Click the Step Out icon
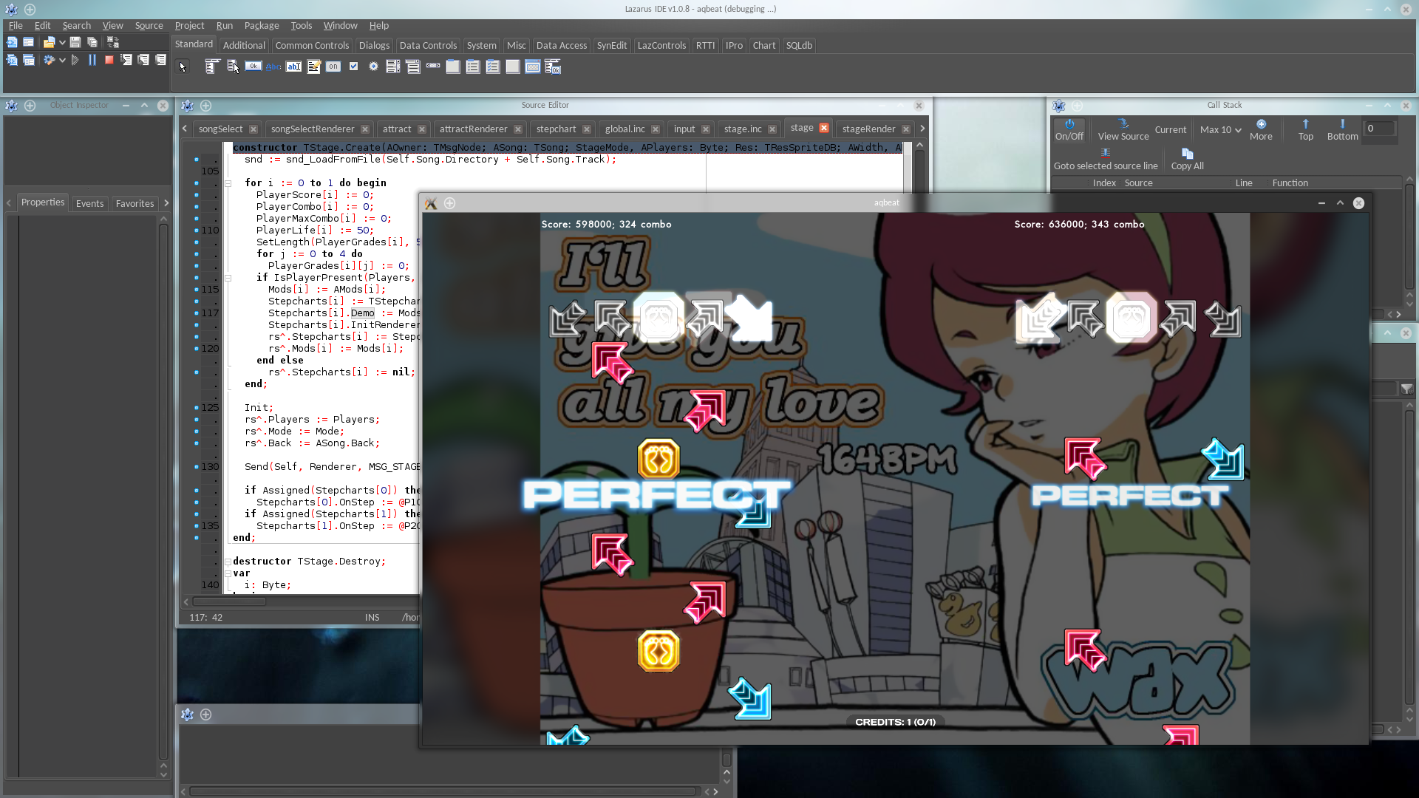This screenshot has height=798, width=1419. tap(160, 60)
